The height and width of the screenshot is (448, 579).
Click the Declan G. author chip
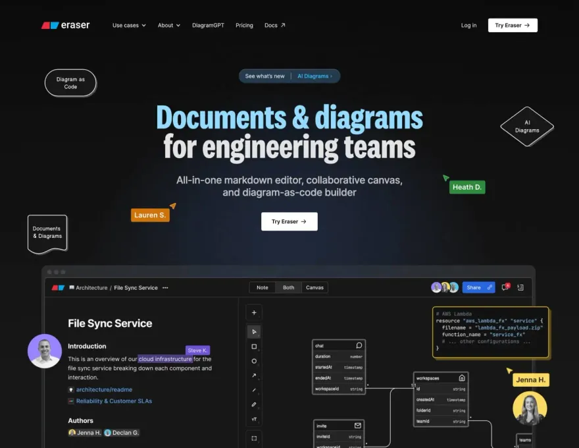click(122, 432)
